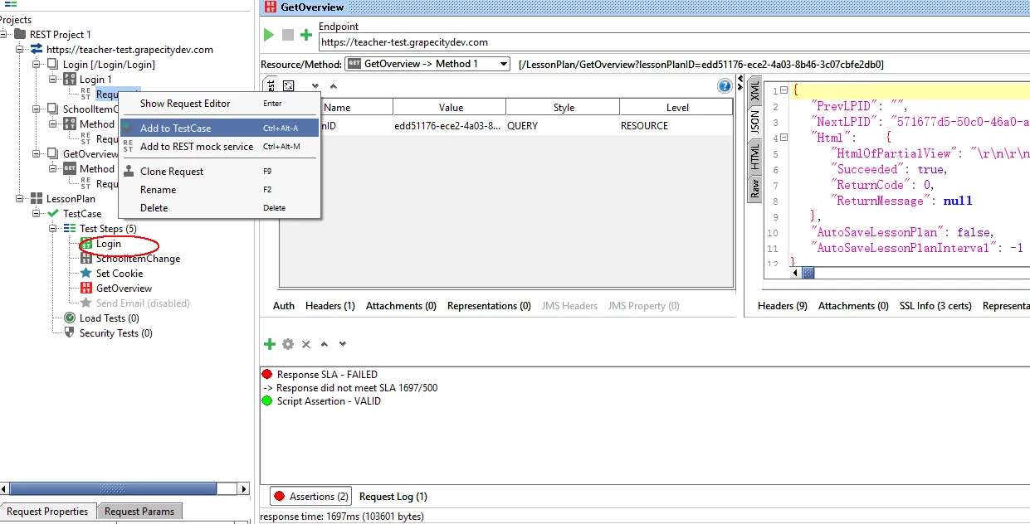Remove assertion using the X icon

306,344
